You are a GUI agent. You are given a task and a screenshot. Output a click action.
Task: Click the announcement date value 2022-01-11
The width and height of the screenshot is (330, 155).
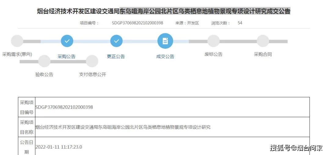[59, 147]
